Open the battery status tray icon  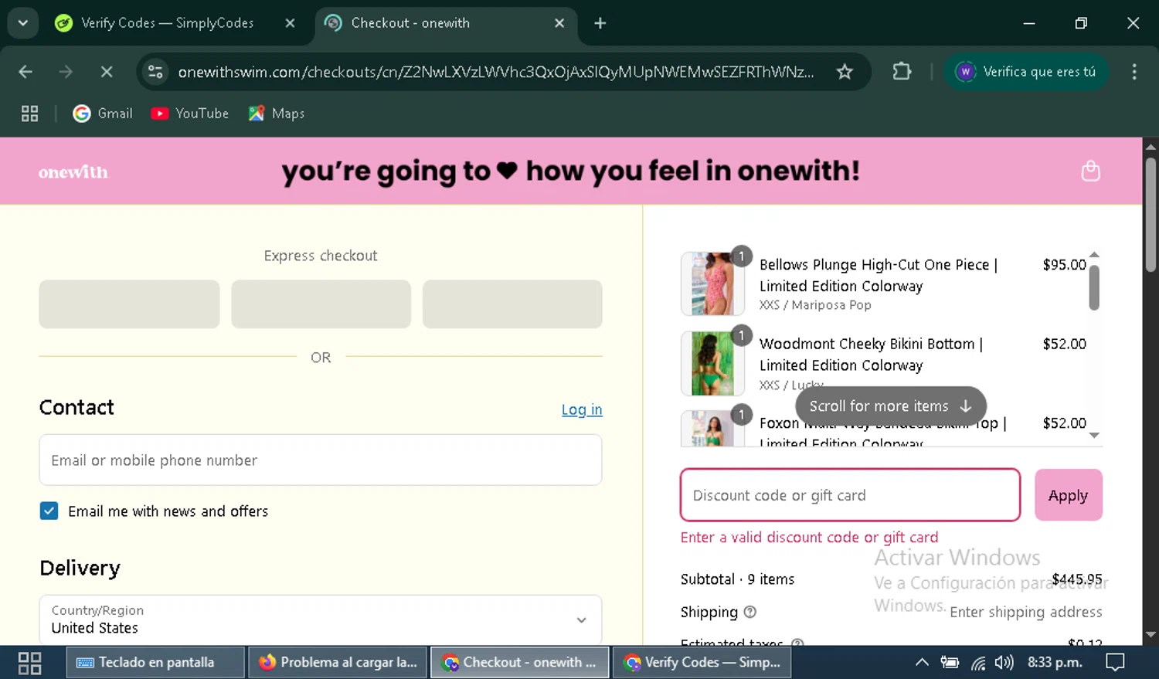[950, 663]
